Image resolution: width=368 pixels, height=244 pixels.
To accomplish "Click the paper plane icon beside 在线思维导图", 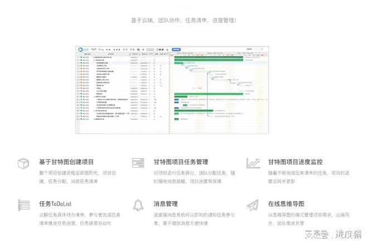I will pyautogui.click(x=253, y=205).
